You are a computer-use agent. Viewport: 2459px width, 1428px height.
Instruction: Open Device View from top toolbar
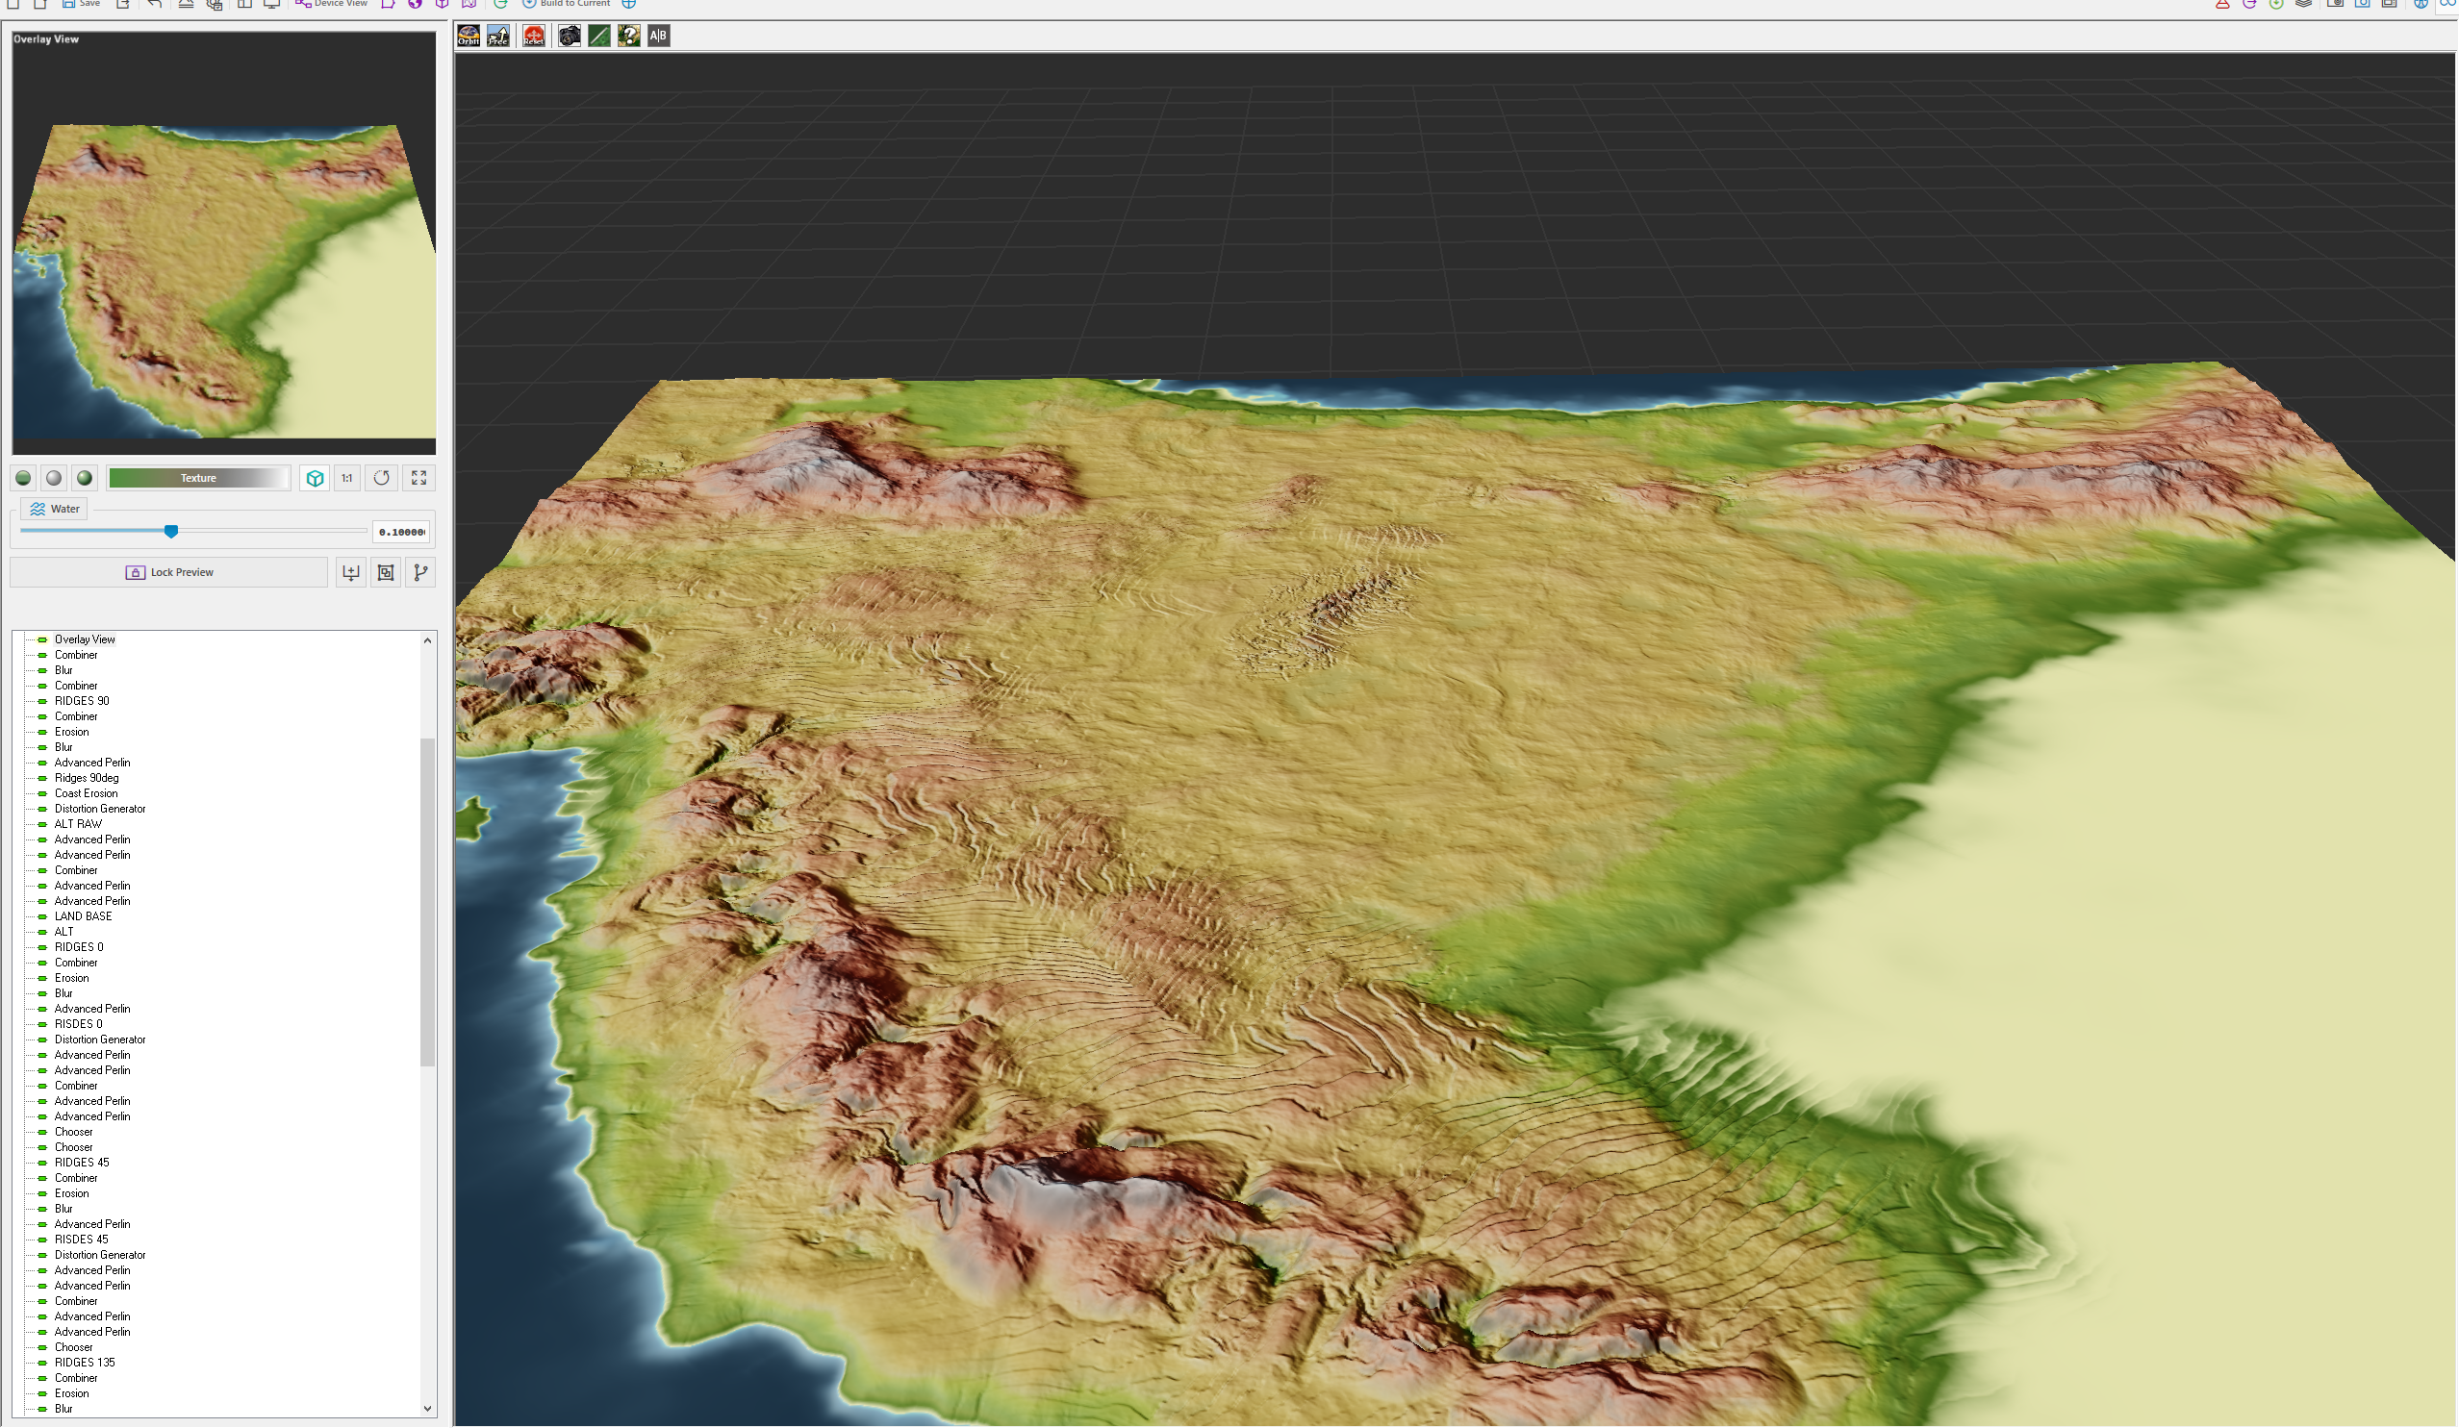[x=332, y=4]
